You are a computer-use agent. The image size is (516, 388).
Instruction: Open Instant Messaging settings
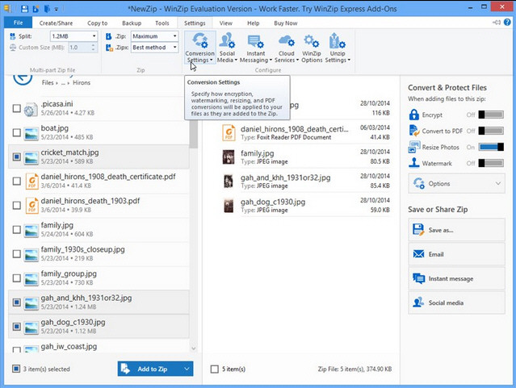click(x=256, y=48)
